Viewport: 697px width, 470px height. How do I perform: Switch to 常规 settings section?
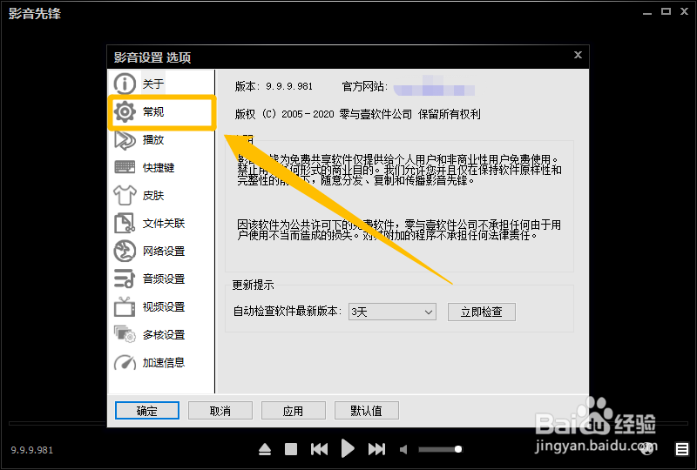click(x=153, y=112)
